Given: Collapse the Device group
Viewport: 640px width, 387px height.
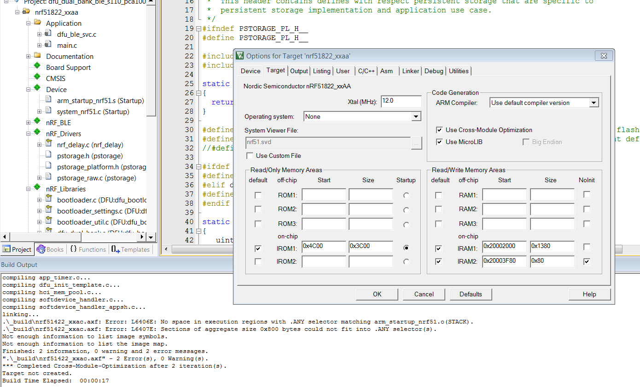Looking at the screenshot, I should tap(28, 89).
